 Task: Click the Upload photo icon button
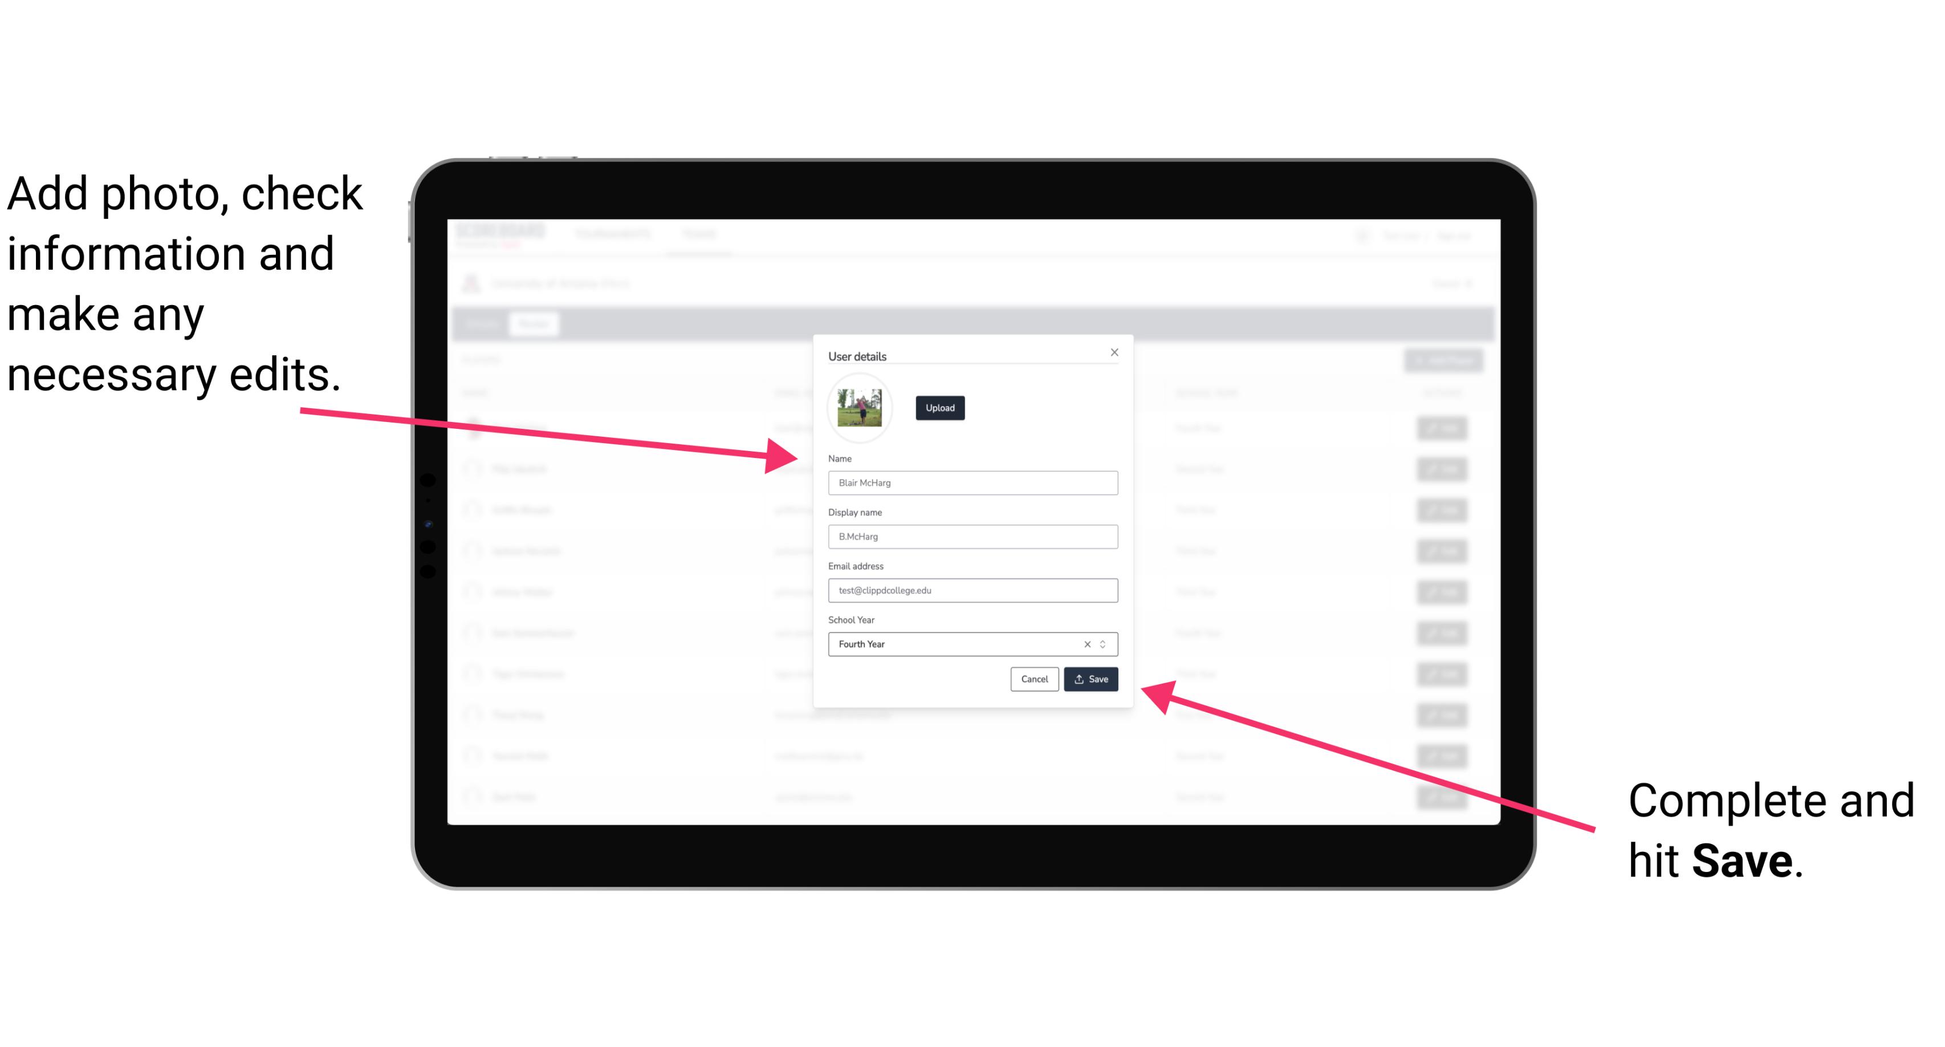[x=939, y=408]
